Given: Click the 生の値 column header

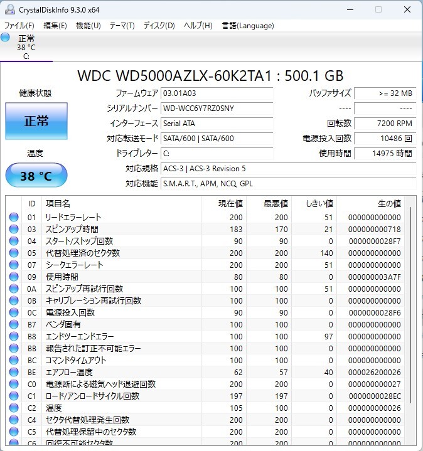Looking at the screenshot, I should point(371,204).
